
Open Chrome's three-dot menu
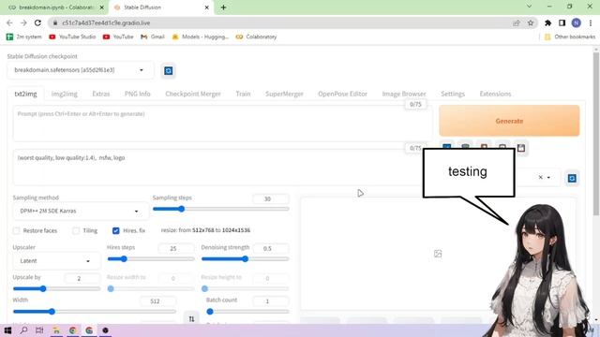coord(591,22)
